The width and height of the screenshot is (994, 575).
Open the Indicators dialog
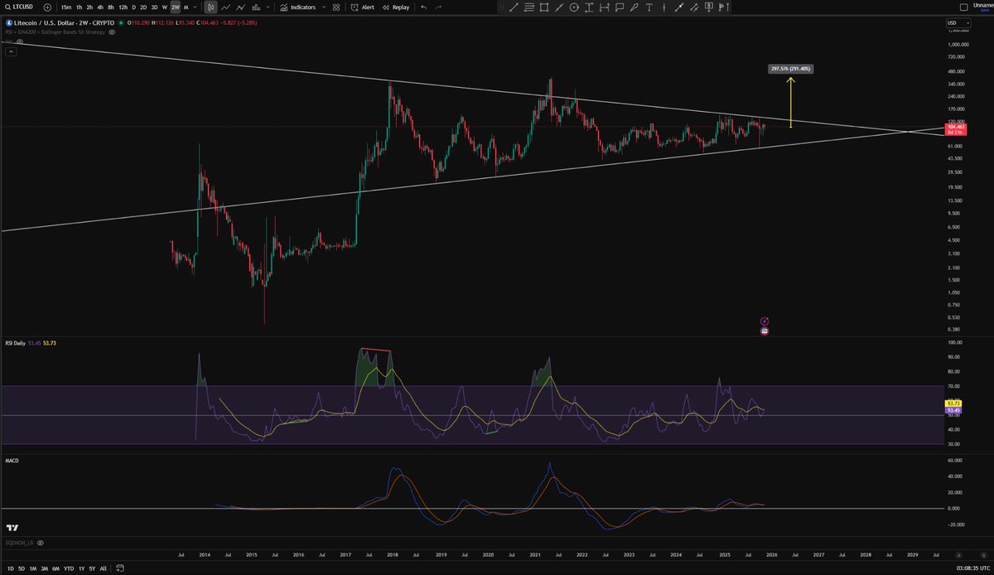pos(297,7)
